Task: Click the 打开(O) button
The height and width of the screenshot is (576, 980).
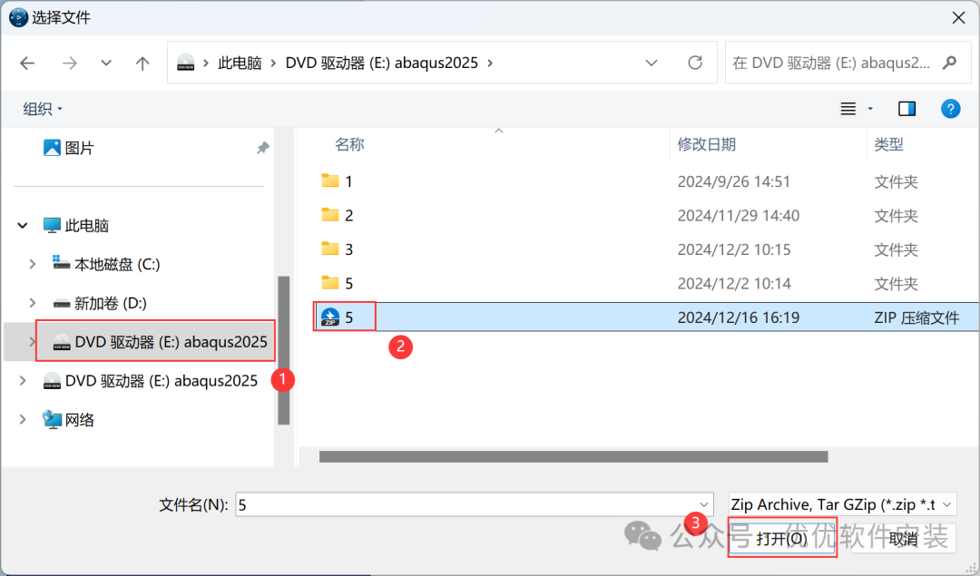Action: pyautogui.click(x=781, y=537)
